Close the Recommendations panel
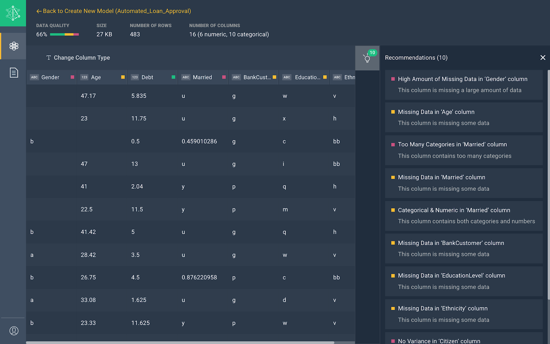 pyautogui.click(x=543, y=58)
